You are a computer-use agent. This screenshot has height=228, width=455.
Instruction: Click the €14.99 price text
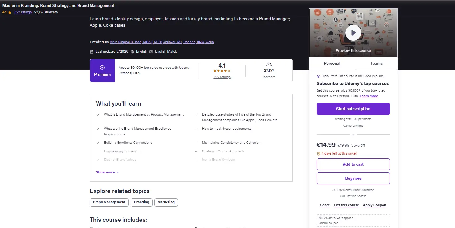[x=326, y=145]
